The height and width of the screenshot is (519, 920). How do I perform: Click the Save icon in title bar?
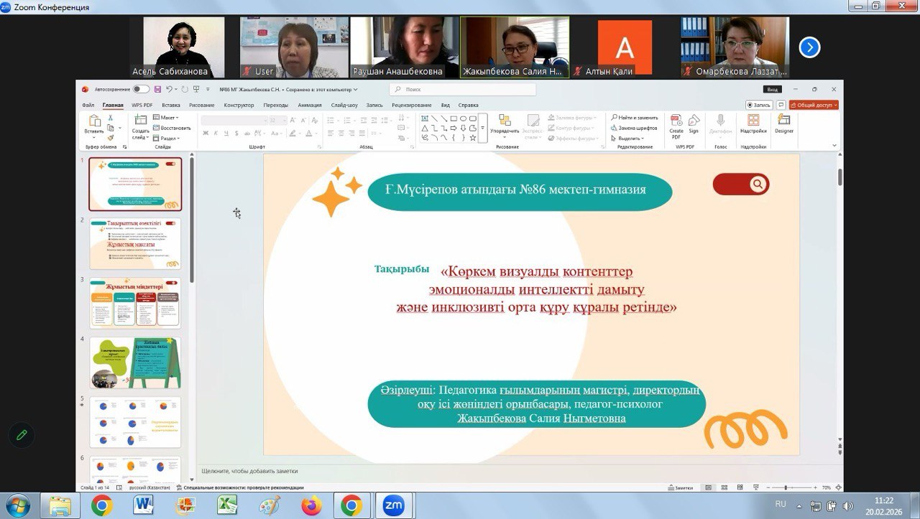pyautogui.click(x=157, y=90)
